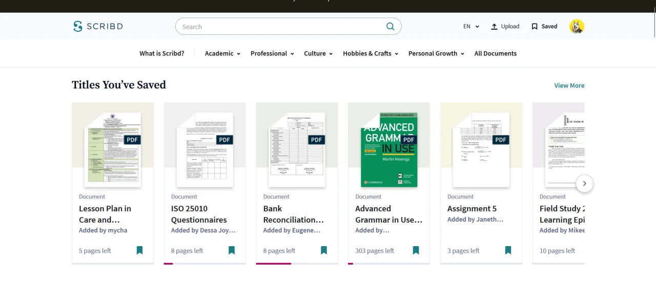Click PDF badge on Lesson Plan thumbnail
The height and width of the screenshot is (283, 656).
132,140
